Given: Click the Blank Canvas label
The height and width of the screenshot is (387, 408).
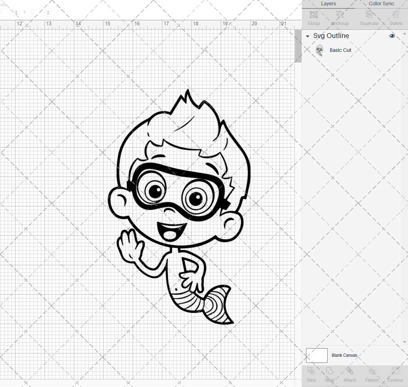Looking at the screenshot, I should click(344, 355).
